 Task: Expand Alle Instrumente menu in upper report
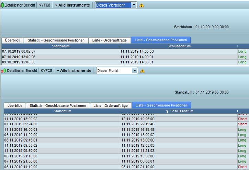click(x=72, y=5)
